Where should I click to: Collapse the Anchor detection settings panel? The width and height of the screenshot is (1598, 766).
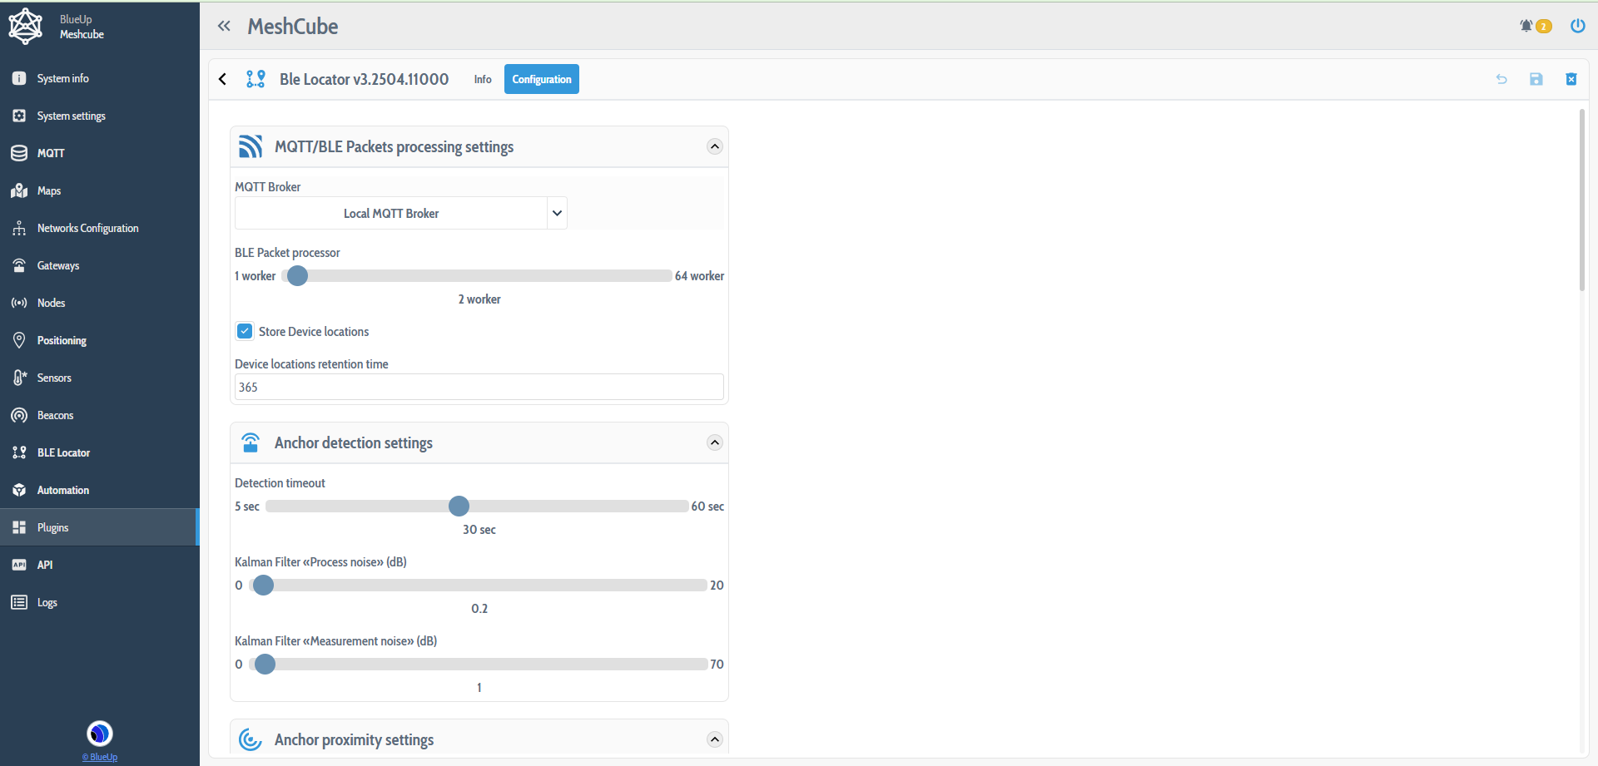(714, 442)
